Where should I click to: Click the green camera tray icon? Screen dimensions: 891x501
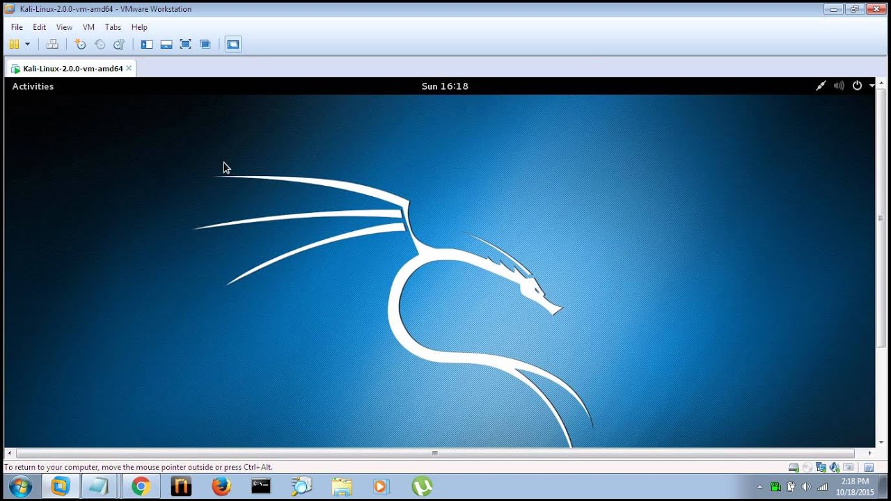(775, 486)
